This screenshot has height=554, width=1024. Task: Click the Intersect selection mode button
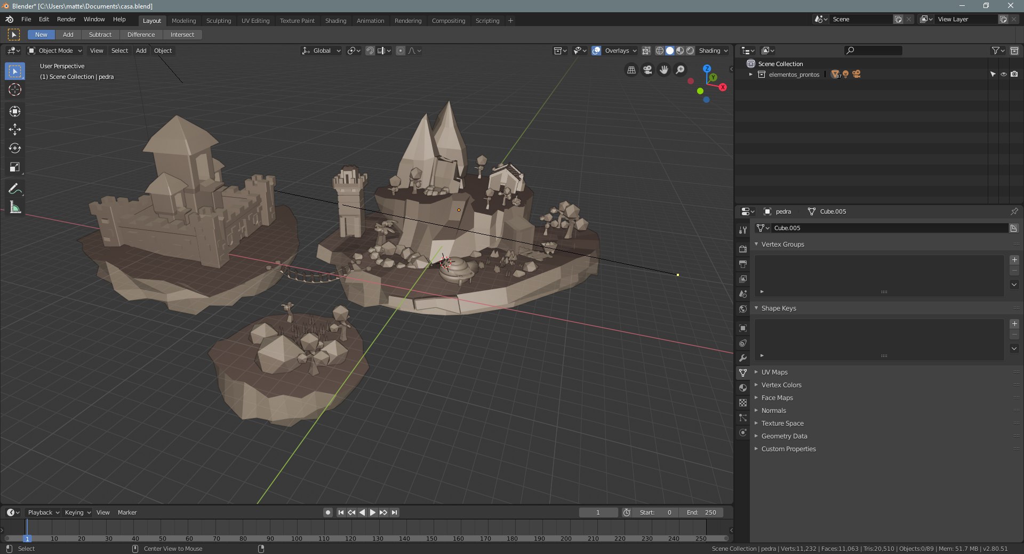pos(182,35)
